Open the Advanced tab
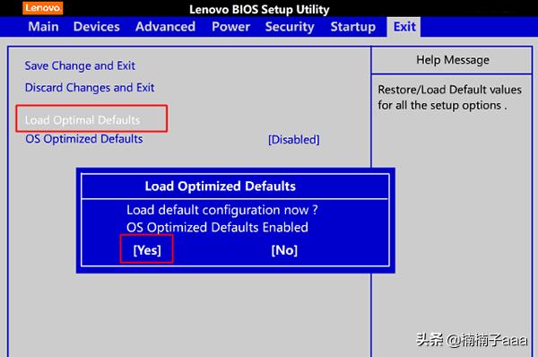Viewport: 538px width, 357px height. tap(165, 27)
